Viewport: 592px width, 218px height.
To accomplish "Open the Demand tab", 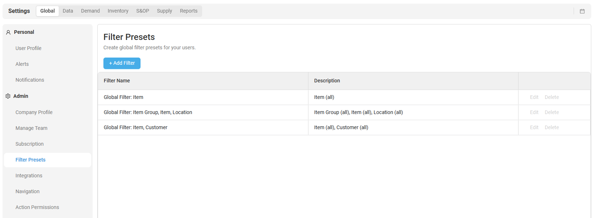I will [90, 11].
